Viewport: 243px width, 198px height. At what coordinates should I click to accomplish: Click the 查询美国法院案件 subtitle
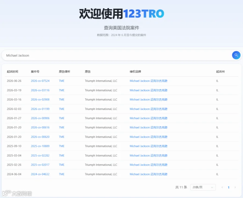(122, 28)
